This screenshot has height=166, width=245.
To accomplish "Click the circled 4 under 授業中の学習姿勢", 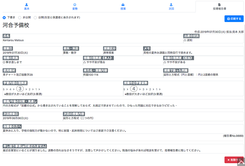I will click(x=134, y=89).
